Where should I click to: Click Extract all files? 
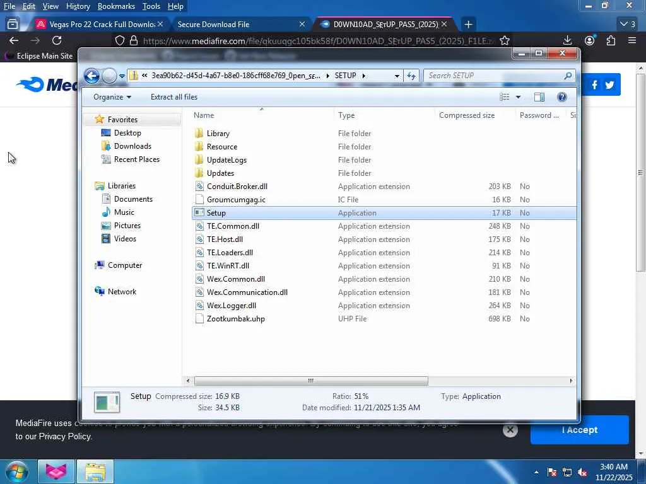pyautogui.click(x=174, y=97)
